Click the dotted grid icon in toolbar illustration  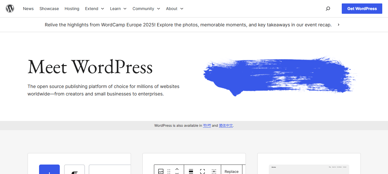(x=214, y=171)
